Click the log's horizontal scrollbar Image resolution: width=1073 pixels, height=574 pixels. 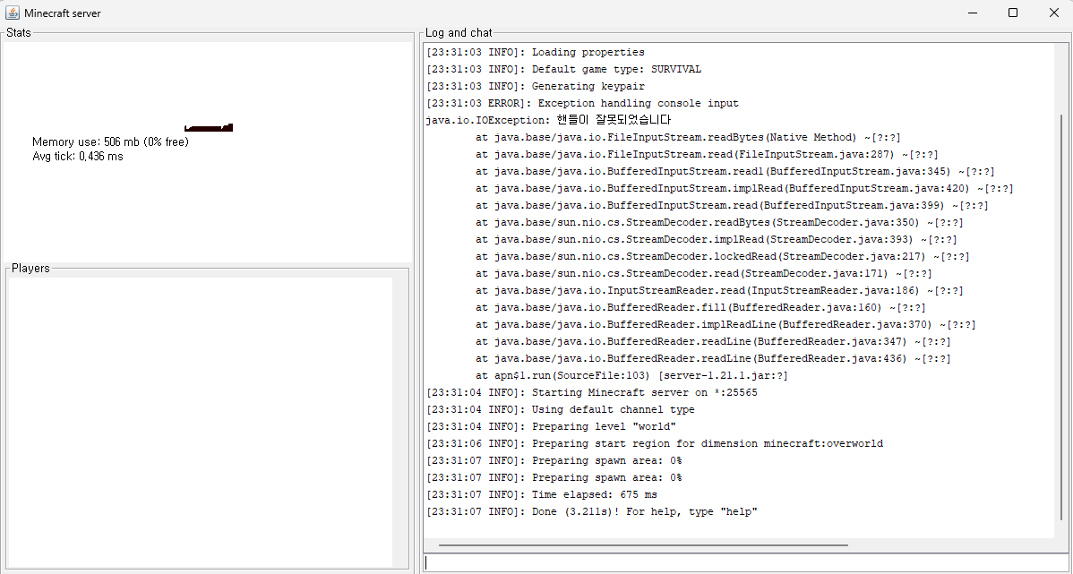(x=643, y=545)
